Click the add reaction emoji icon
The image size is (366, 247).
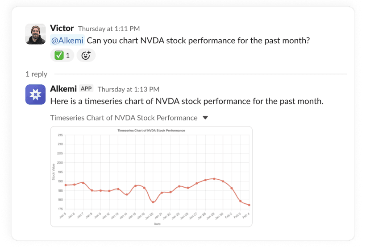pyautogui.click(x=86, y=55)
